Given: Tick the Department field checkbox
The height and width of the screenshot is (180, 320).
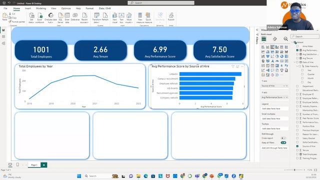Looking at the screenshot, I should (x=297, y=86).
